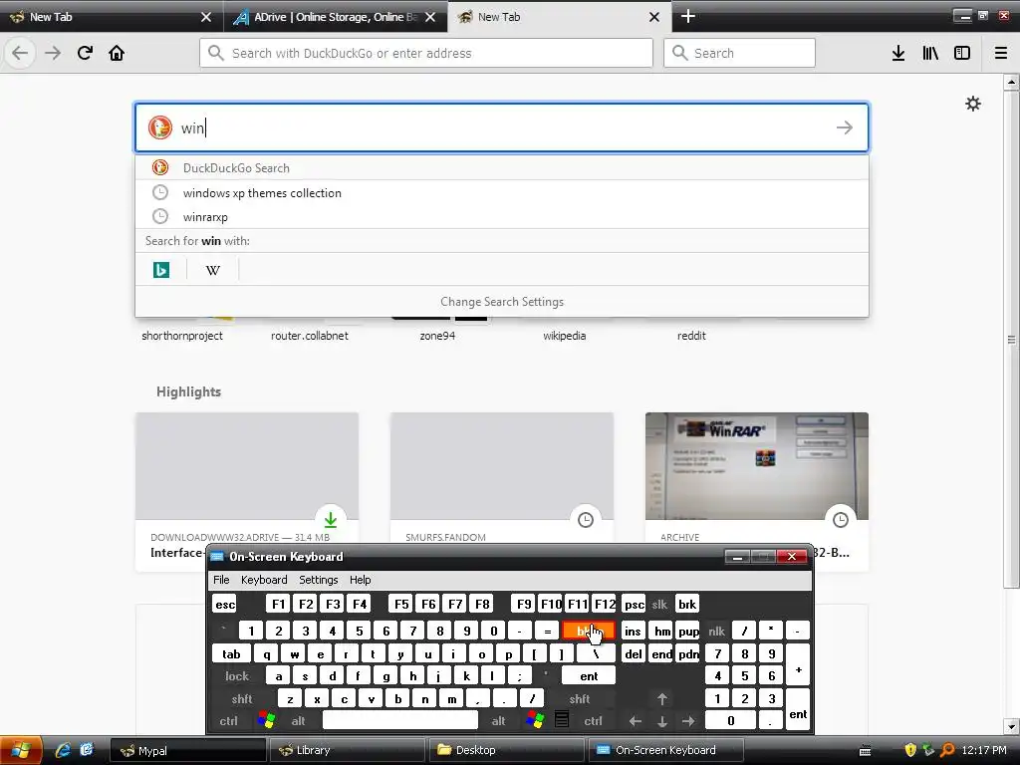Click the ent key next to the apostrophe key
This screenshot has height=765, width=1020.
(588, 676)
